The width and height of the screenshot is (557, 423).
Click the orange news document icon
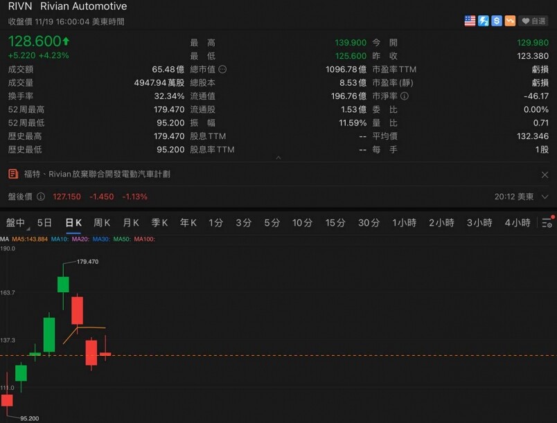click(x=13, y=174)
